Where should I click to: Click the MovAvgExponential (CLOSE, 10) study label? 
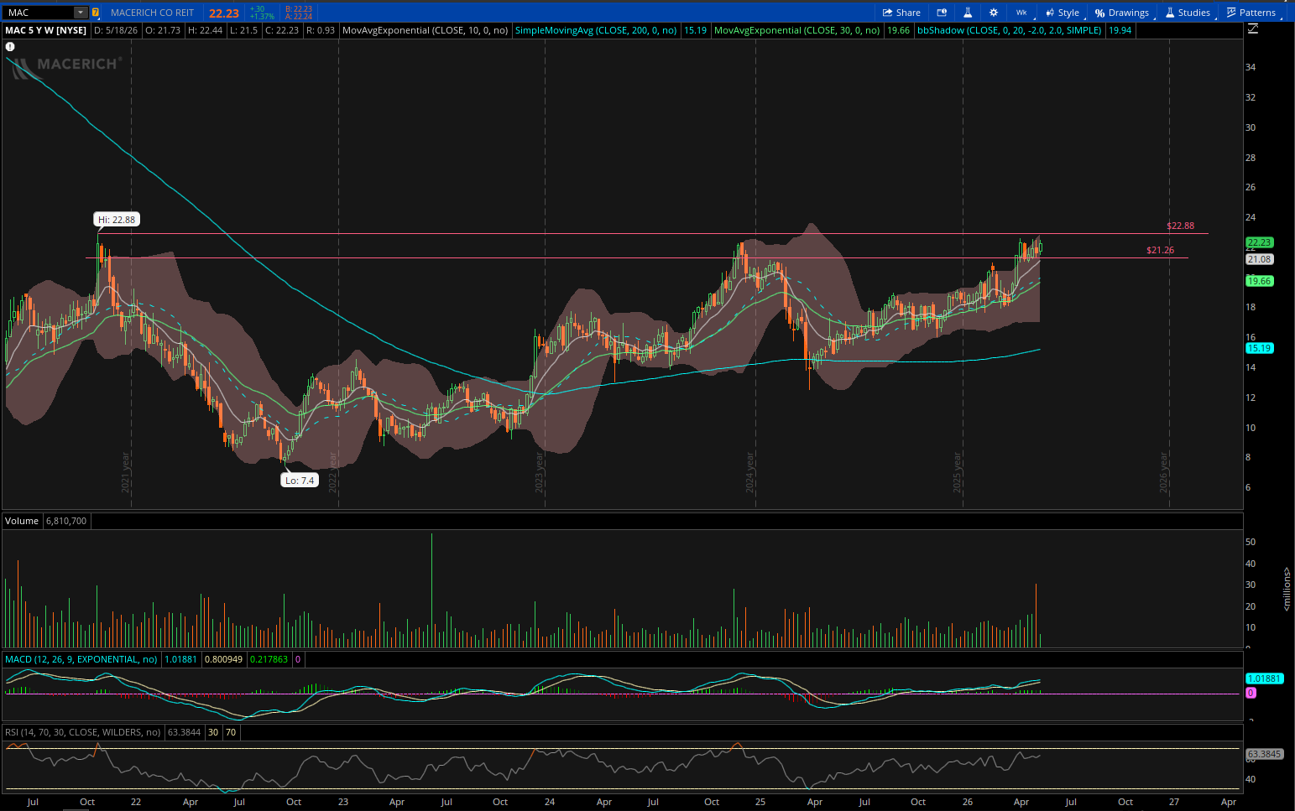pyautogui.click(x=426, y=30)
